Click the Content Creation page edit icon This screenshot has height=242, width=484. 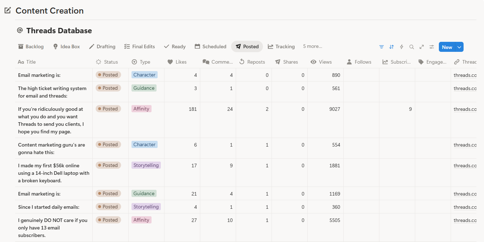pos(8,10)
